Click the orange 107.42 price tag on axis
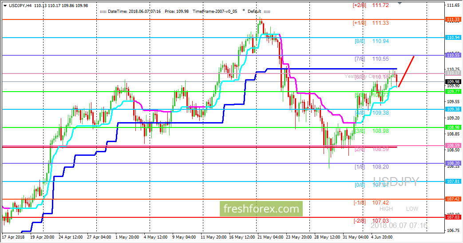This screenshot has width=463, height=243. pos(453,199)
